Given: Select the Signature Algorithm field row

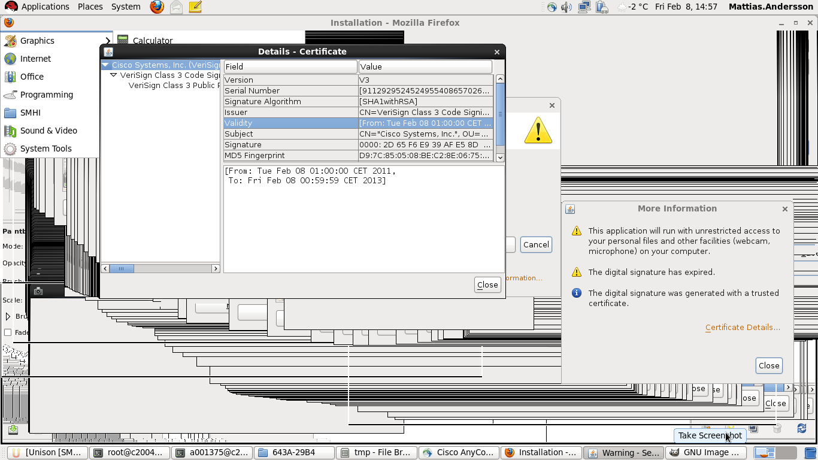Looking at the screenshot, I should [x=358, y=101].
